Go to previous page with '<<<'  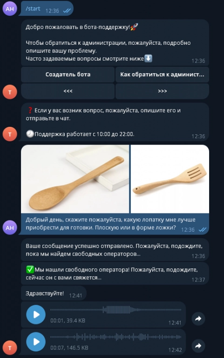(x=68, y=91)
